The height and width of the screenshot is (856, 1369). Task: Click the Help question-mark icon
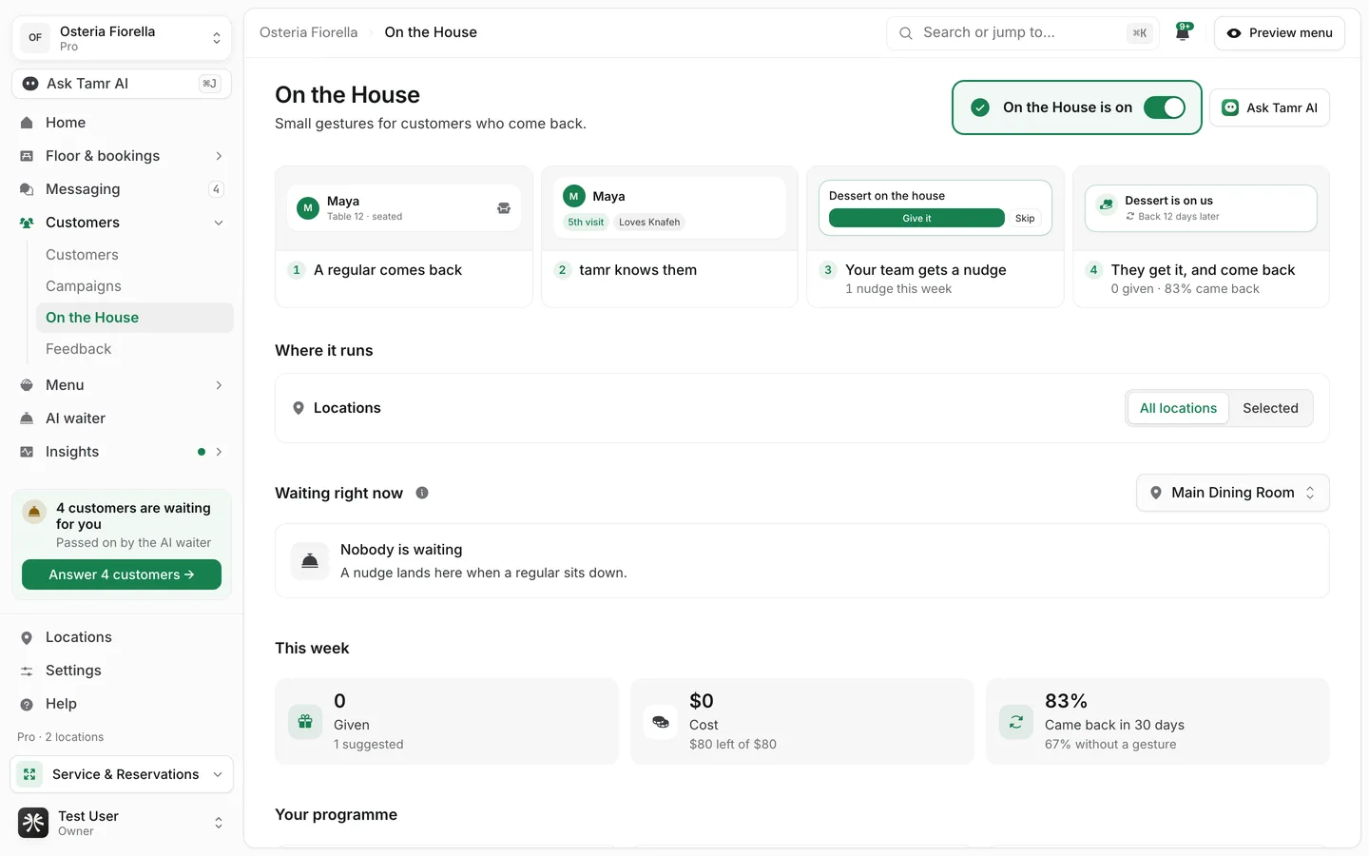[x=27, y=704]
